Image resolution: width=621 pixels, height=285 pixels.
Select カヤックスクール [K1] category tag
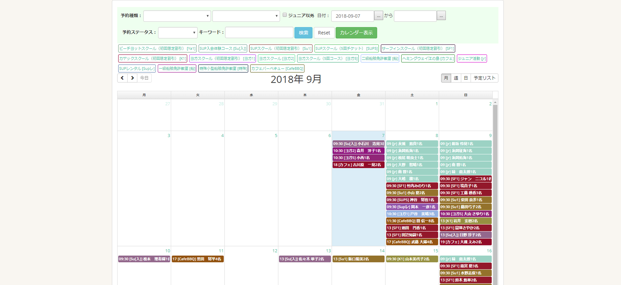pos(153,59)
